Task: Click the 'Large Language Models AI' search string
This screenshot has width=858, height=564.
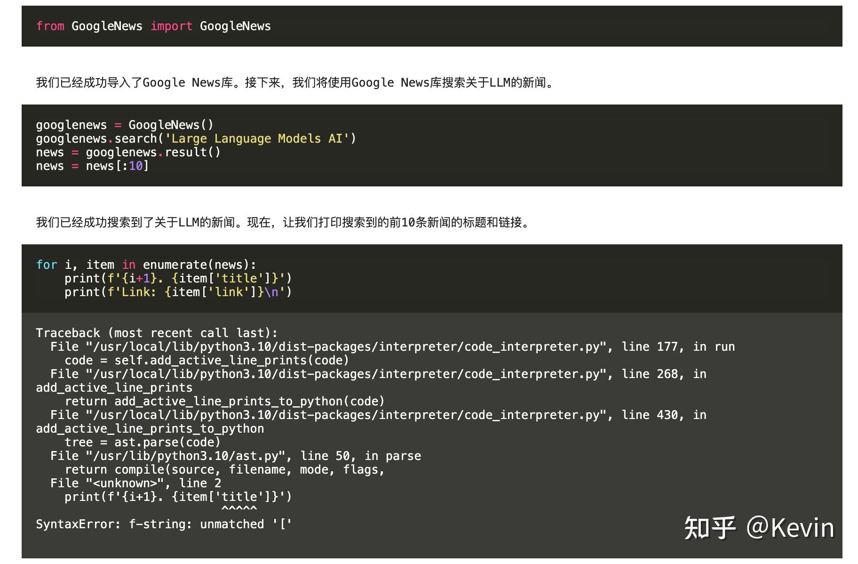Action: 258,138
